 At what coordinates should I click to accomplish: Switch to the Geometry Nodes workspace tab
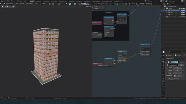(x=107, y=1)
